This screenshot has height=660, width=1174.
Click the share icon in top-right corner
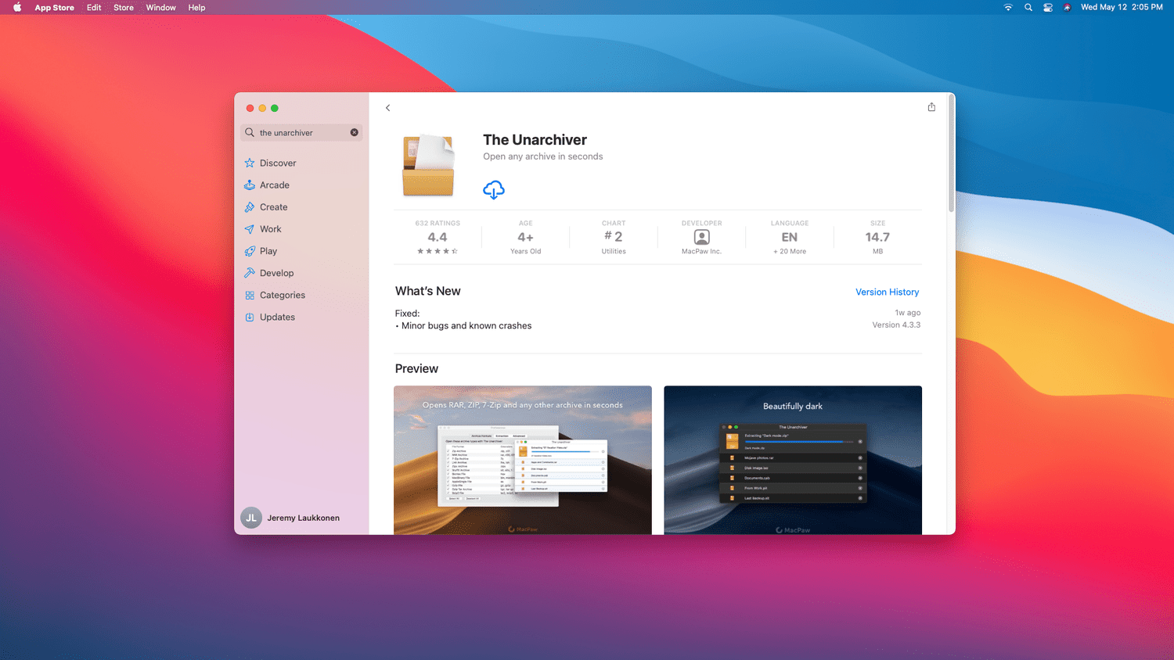click(931, 107)
